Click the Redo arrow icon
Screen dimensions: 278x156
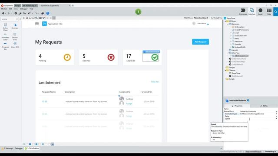(36, 13)
